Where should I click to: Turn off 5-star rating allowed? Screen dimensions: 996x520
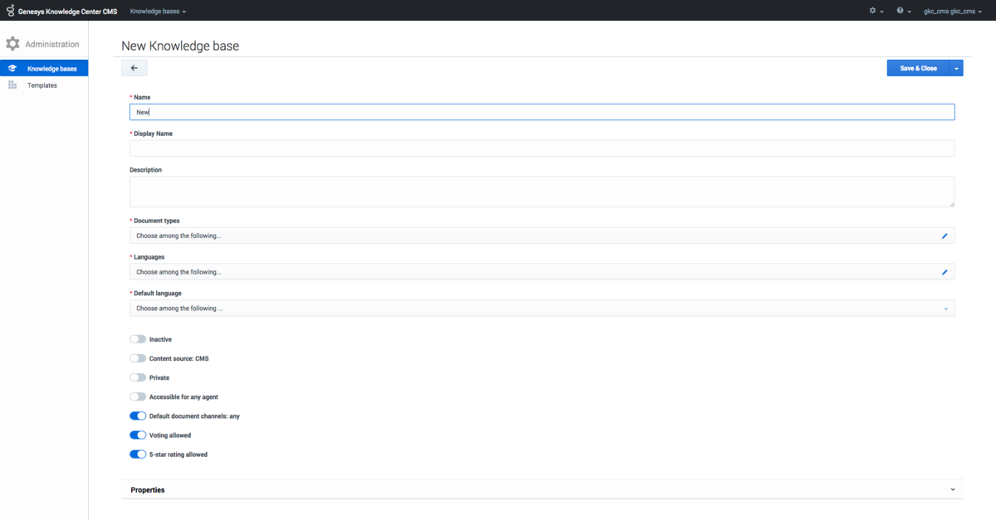pos(138,454)
